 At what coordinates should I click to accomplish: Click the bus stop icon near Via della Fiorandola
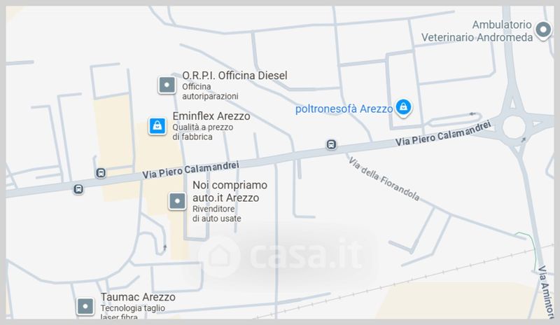(x=331, y=144)
